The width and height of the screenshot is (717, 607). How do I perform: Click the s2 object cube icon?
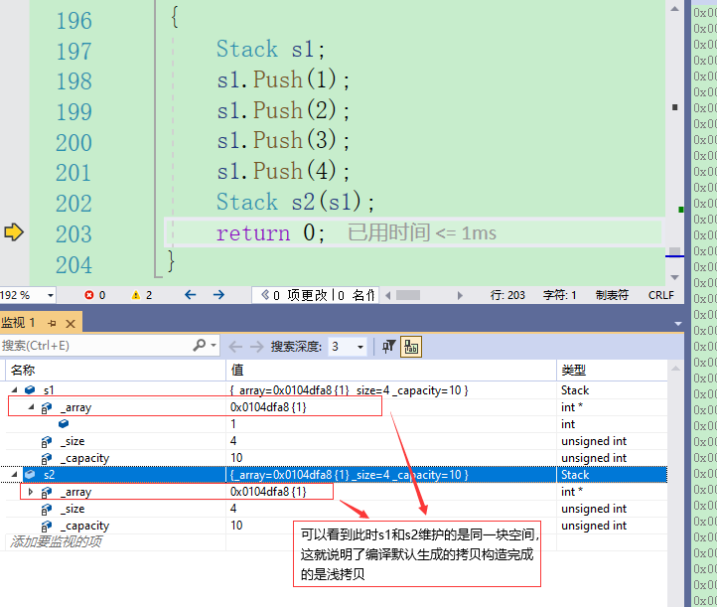click(x=30, y=475)
